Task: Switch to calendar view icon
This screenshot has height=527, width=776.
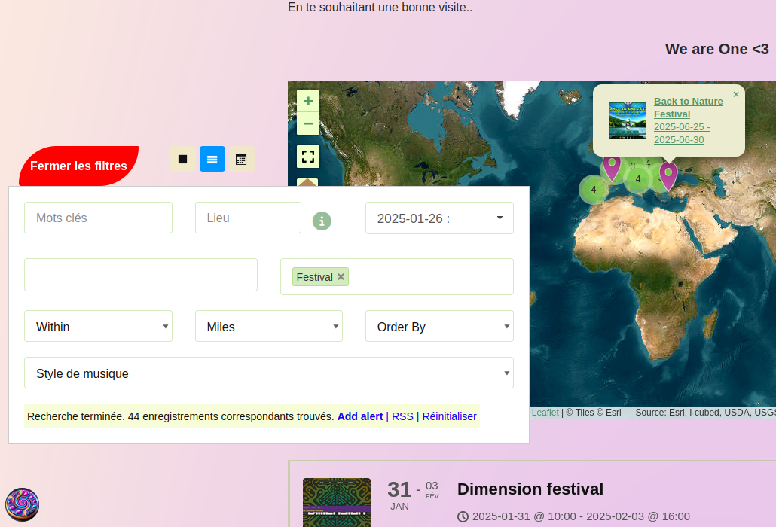Action: click(x=242, y=159)
